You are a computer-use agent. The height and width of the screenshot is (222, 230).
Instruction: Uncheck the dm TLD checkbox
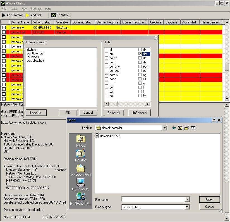[140, 54]
